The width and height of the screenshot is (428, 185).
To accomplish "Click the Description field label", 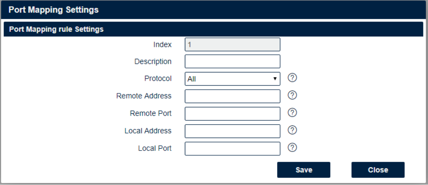I will coord(153,61).
